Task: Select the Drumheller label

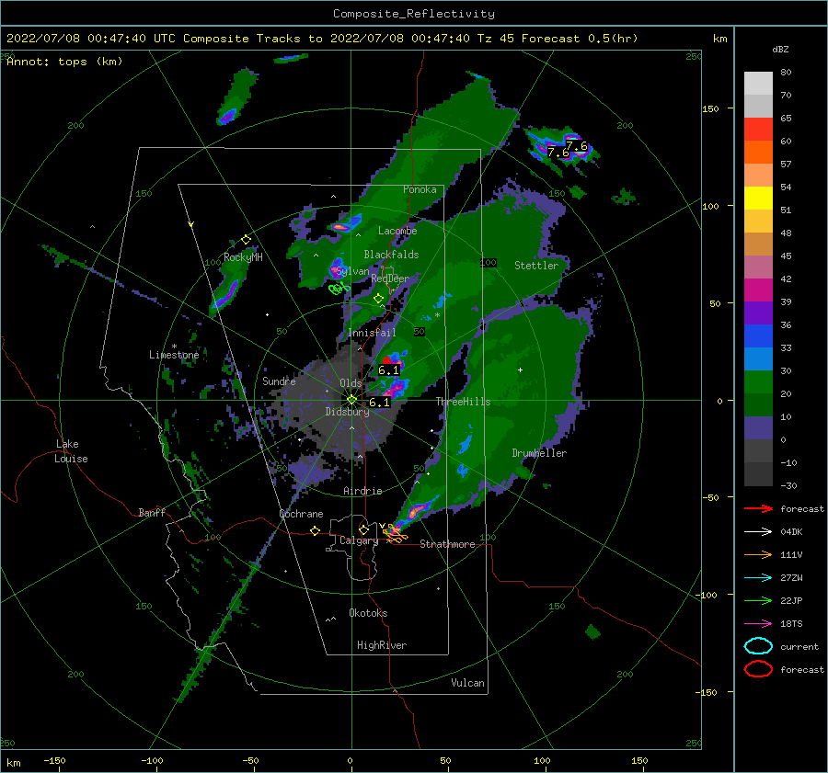Action: (539, 453)
